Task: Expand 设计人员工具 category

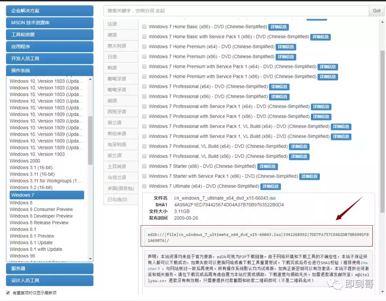Action: 49,280
